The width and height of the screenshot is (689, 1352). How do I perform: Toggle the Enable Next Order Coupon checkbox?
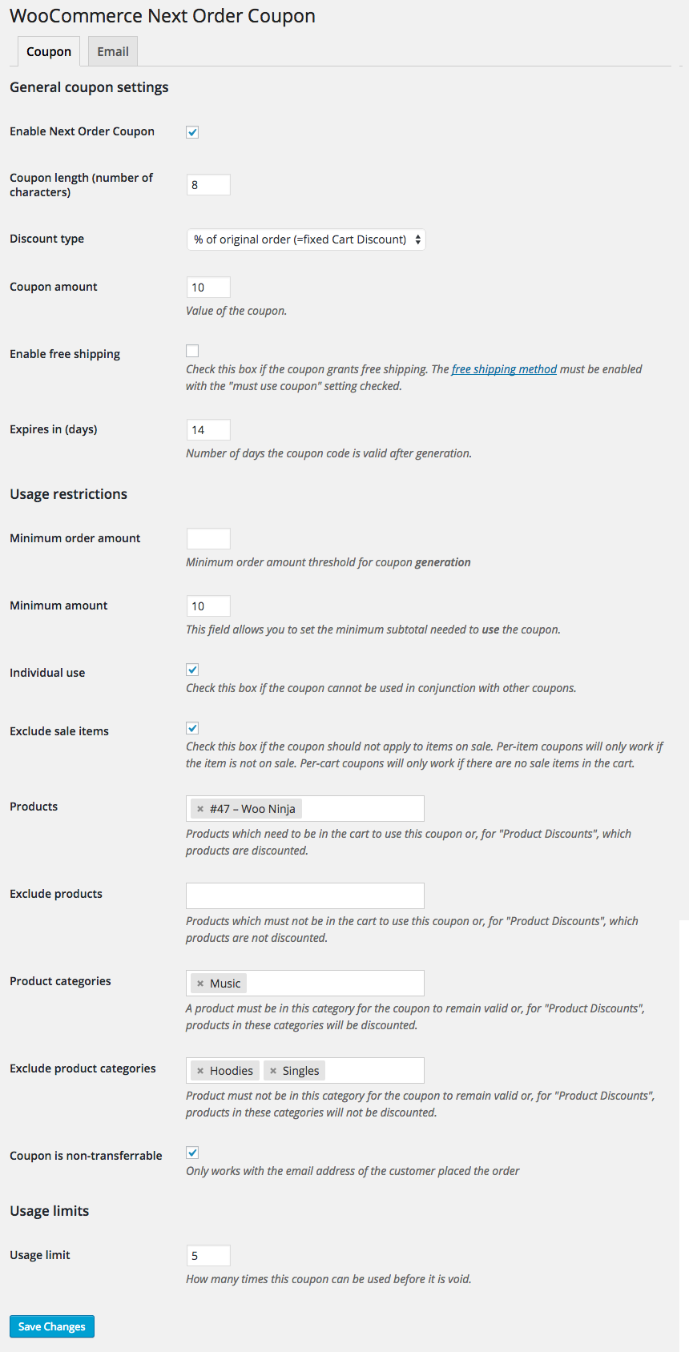pyautogui.click(x=192, y=132)
